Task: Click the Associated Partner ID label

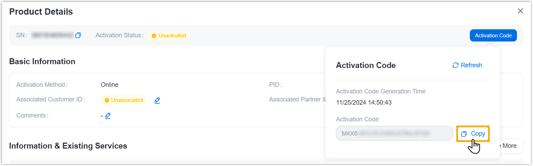Action: 297,99
